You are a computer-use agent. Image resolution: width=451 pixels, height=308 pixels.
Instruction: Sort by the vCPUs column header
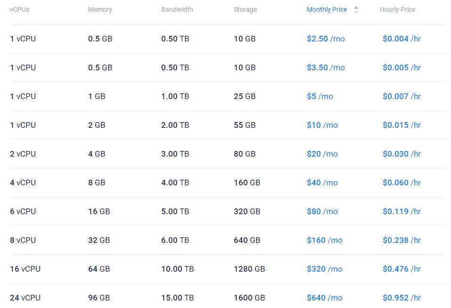pyautogui.click(x=19, y=10)
